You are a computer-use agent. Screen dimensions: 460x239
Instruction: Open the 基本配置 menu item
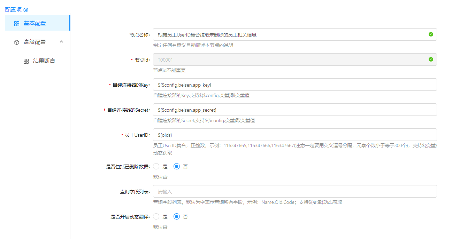[35, 23]
